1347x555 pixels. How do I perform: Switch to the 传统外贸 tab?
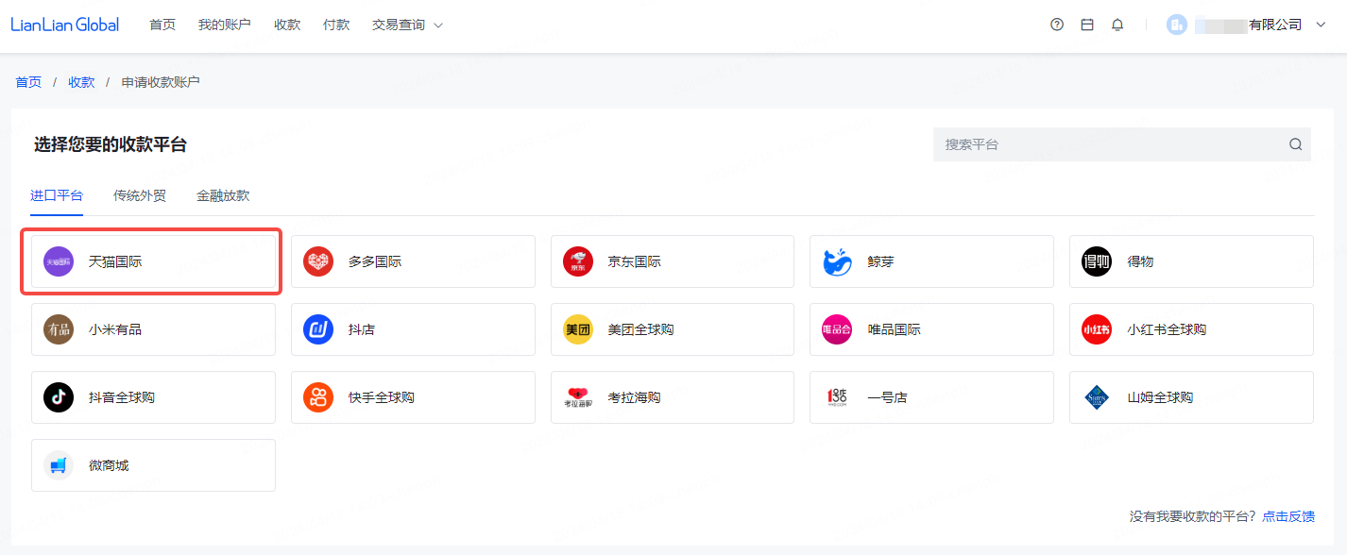140,195
